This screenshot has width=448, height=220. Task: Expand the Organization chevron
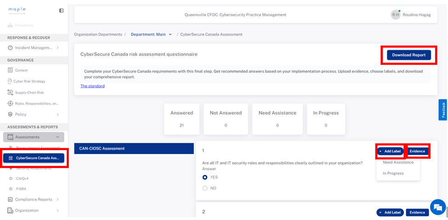57,210
